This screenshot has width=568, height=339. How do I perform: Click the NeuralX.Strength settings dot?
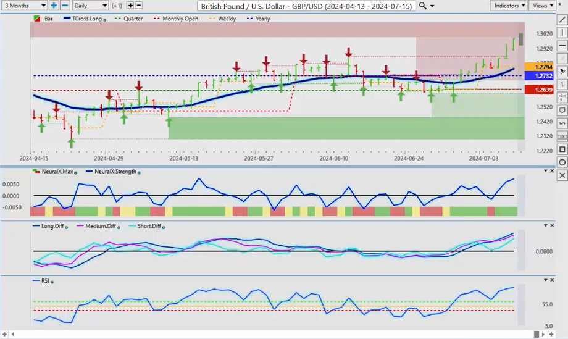139,173
